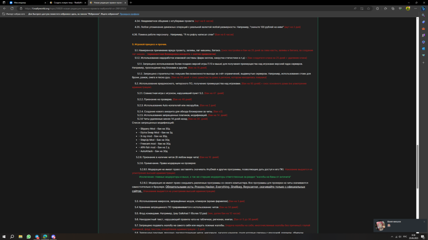Open sidebar Shopping tag tool
This screenshot has height=240, width=428.
[x=423, y=22]
